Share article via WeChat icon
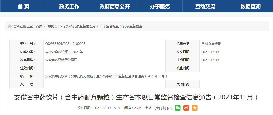This screenshot has height=115, width=273. tap(178, 108)
